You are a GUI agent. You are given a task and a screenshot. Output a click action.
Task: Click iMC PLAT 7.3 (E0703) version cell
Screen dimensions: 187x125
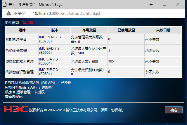pos(55,39)
